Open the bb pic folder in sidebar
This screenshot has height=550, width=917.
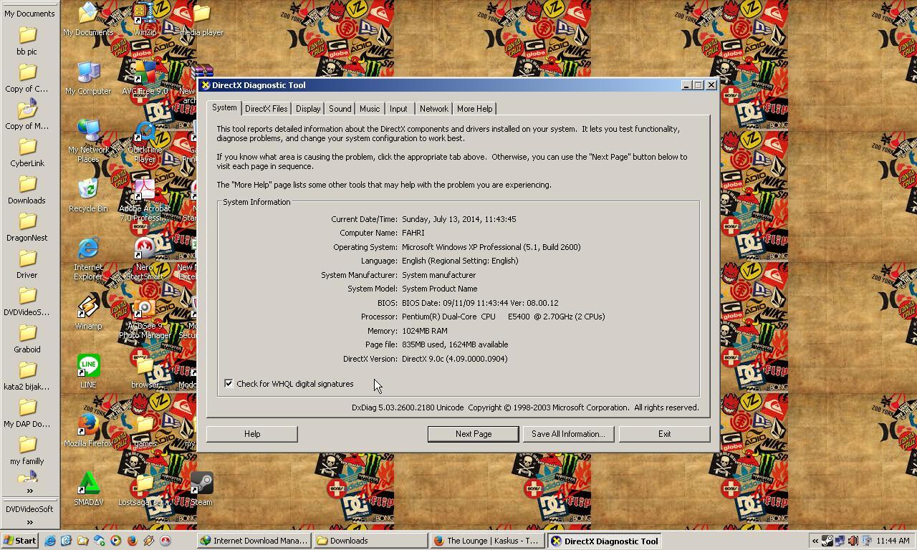pyautogui.click(x=27, y=40)
